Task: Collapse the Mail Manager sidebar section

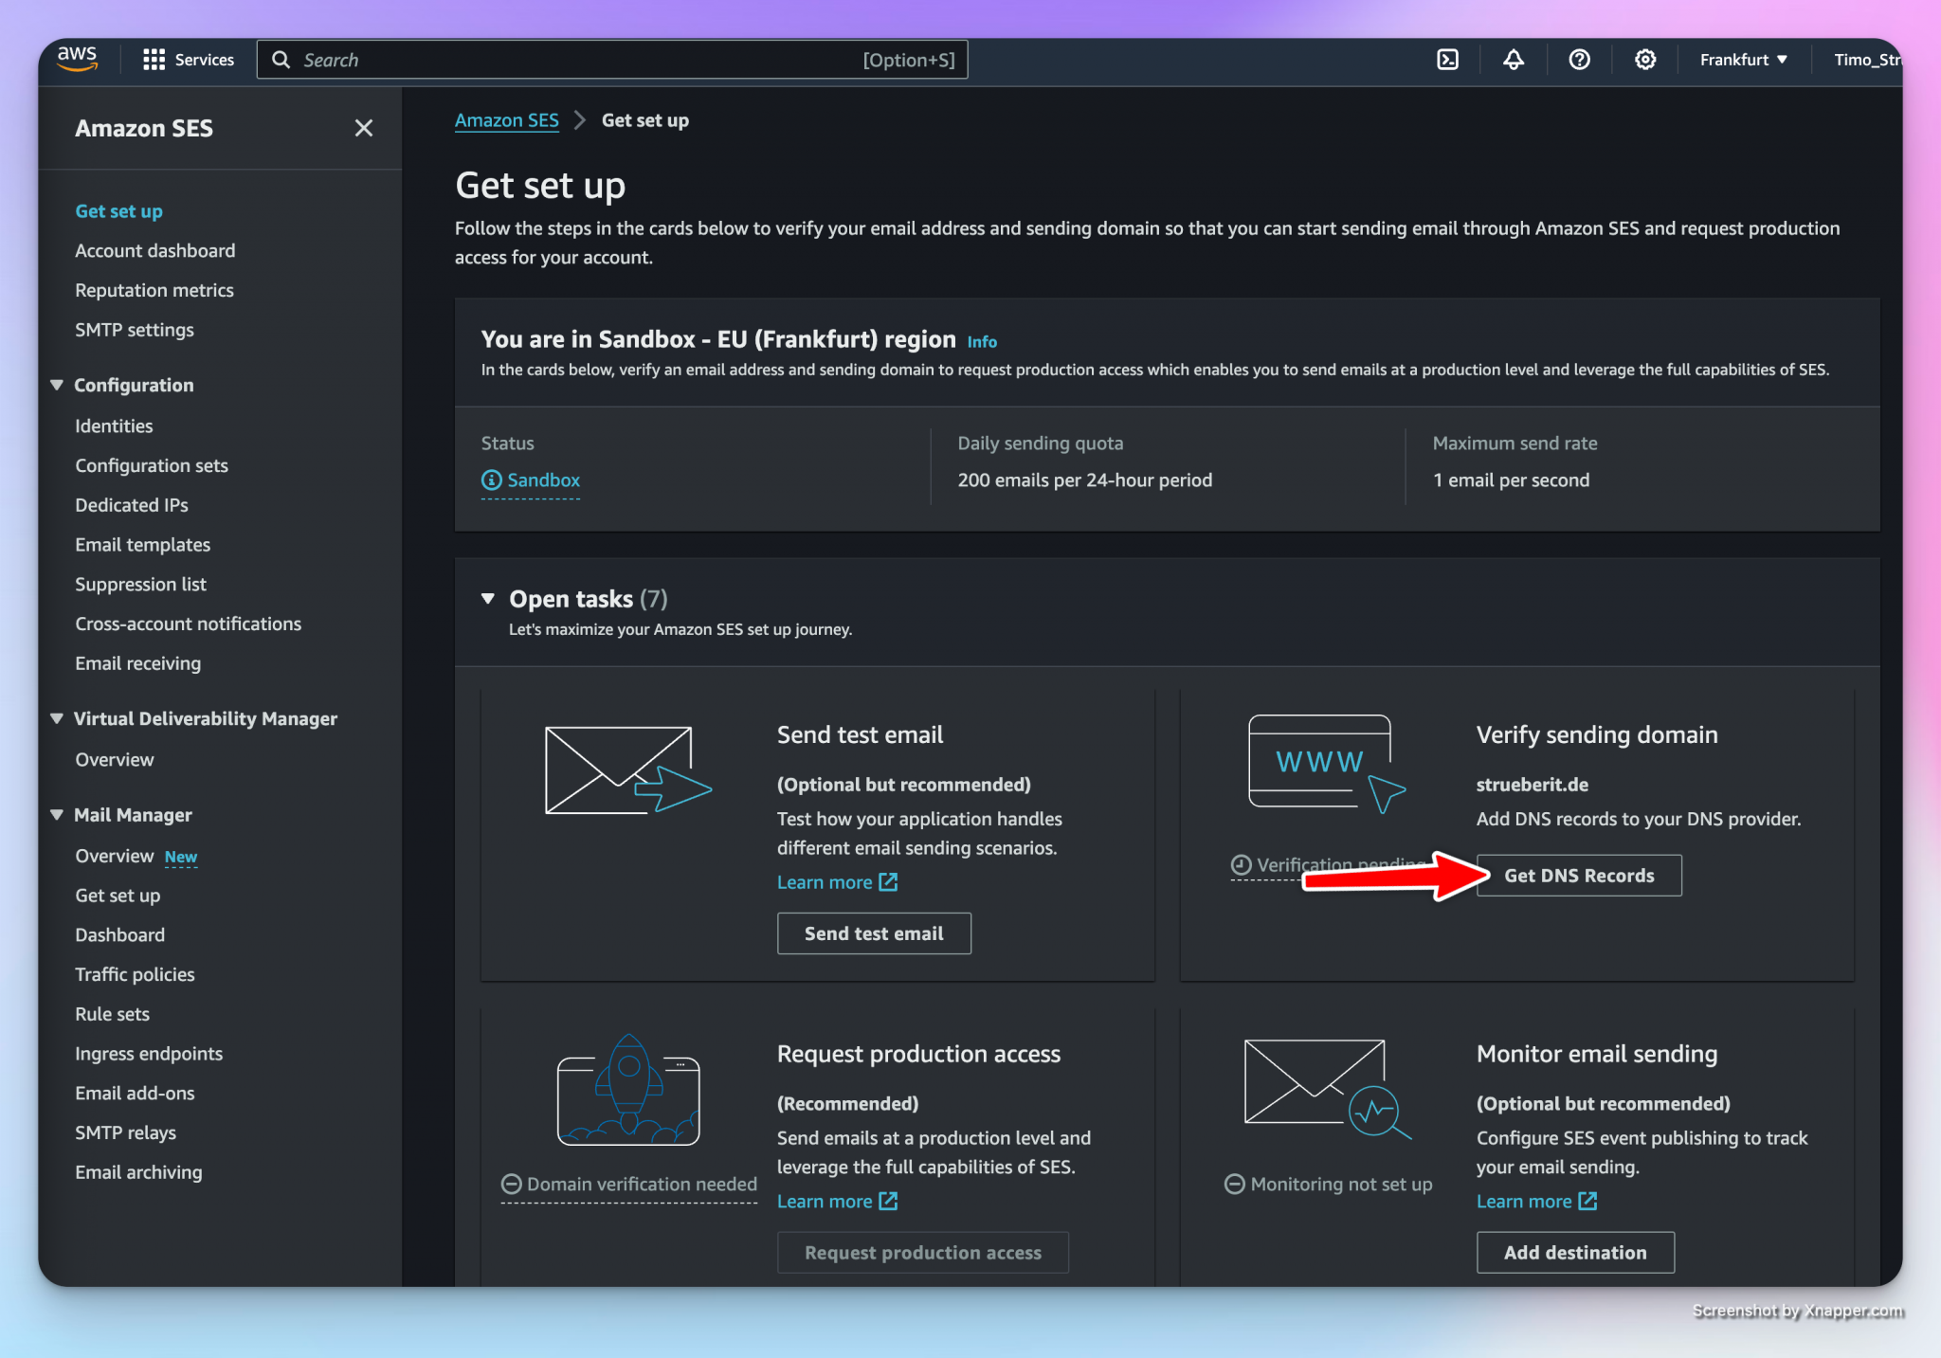Action: point(57,815)
